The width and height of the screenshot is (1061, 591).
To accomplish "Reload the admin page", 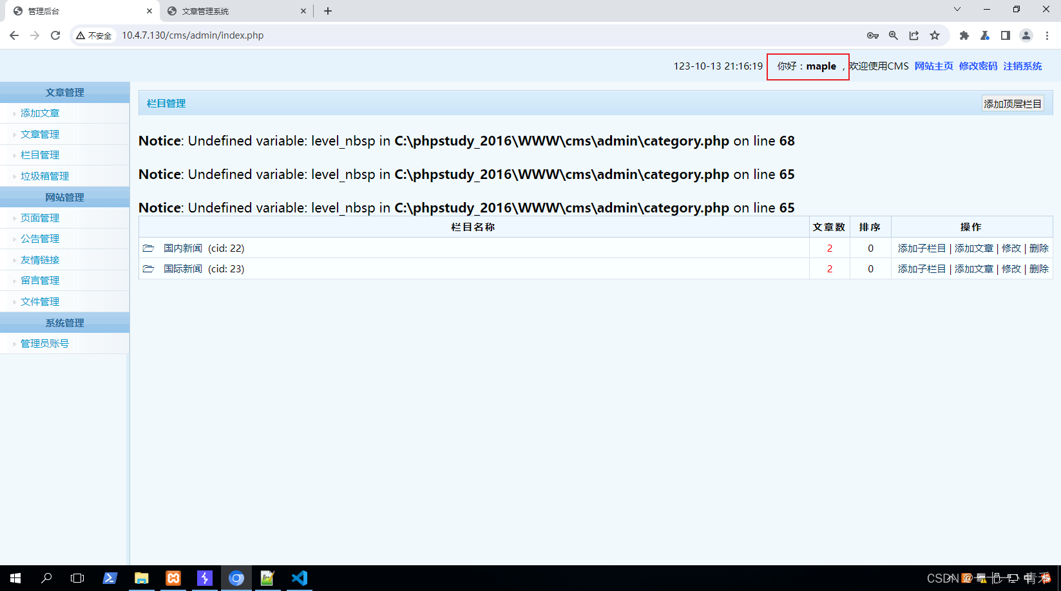I will tap(55, 35).
